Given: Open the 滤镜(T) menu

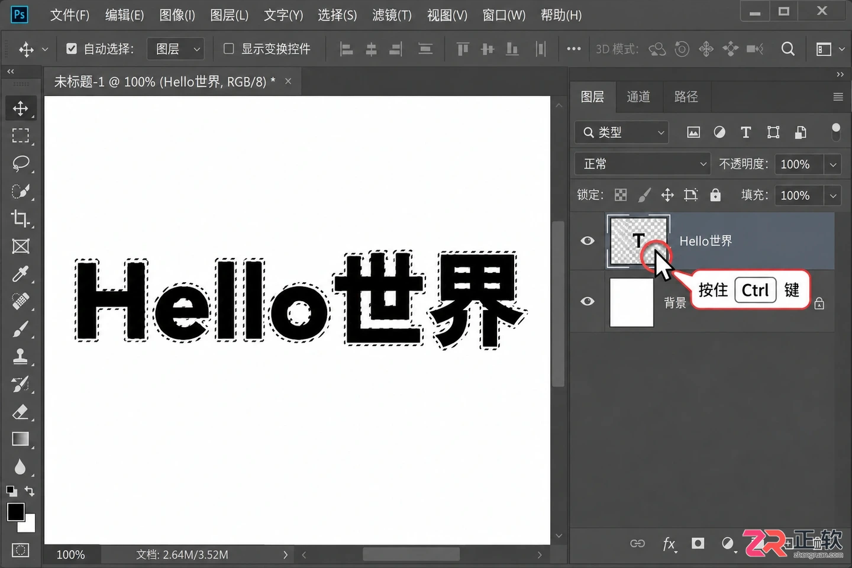Looking at the screenshot, I should click(392, 15).
